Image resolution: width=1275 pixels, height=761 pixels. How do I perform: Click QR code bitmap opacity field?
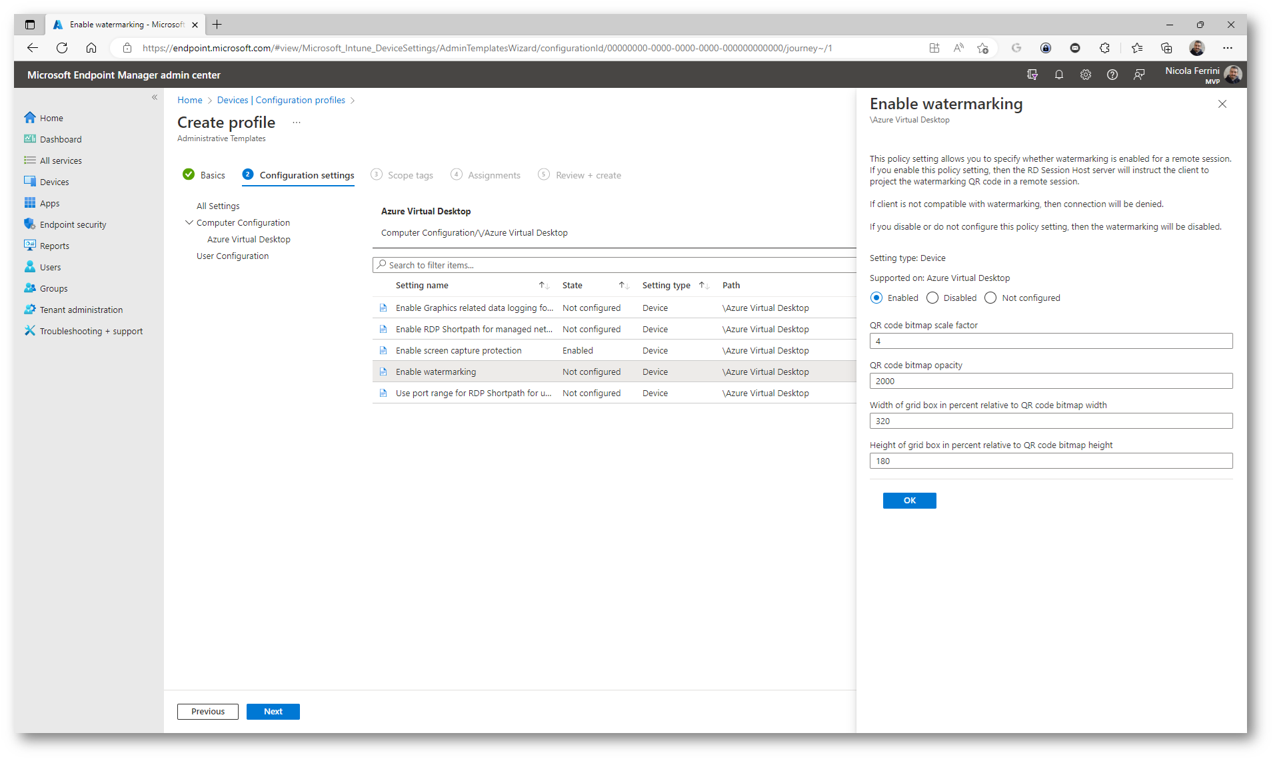tap(1051, 381)
